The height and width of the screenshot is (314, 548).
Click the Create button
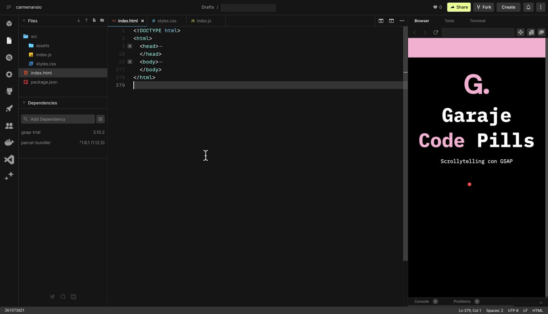[508, 7]
